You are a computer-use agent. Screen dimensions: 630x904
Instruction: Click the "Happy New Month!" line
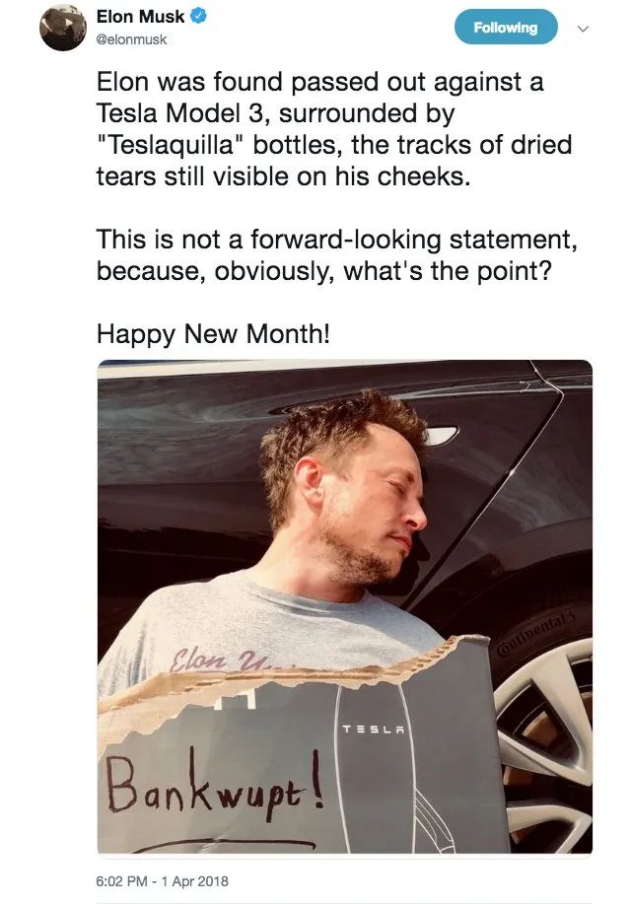click(x=213, y=333)
